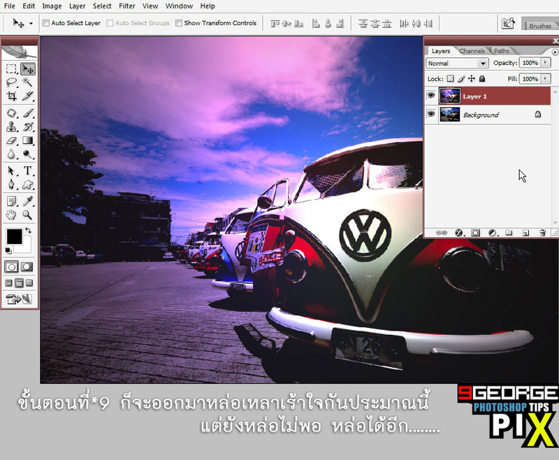Select the Hand tool
Viewport: 559px width, 460px height.
pos(11,215)
